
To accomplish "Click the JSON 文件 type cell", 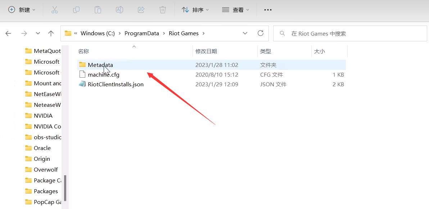I will point(273,84).
